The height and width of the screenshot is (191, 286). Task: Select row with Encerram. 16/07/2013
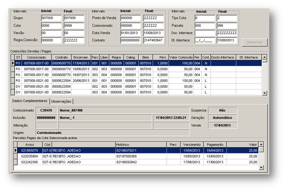(136, 75)
